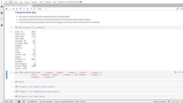This screenshot has height=103, width=183.
Task: Click the tabnine status bar item
Action: (x=32, y=102)
